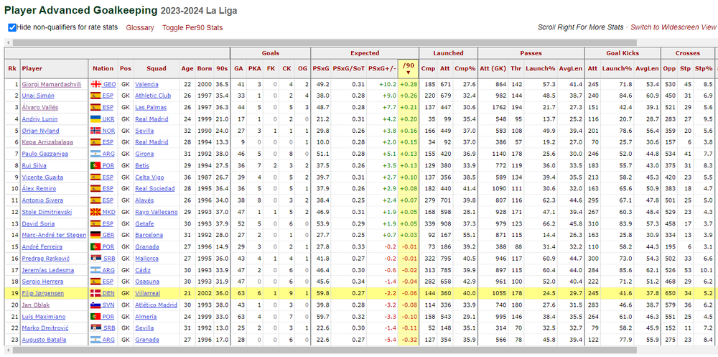This screenshot has width=718, height=357.
Task: Open Kepa Arrizabalaga player link
Action: coord(47,142)
